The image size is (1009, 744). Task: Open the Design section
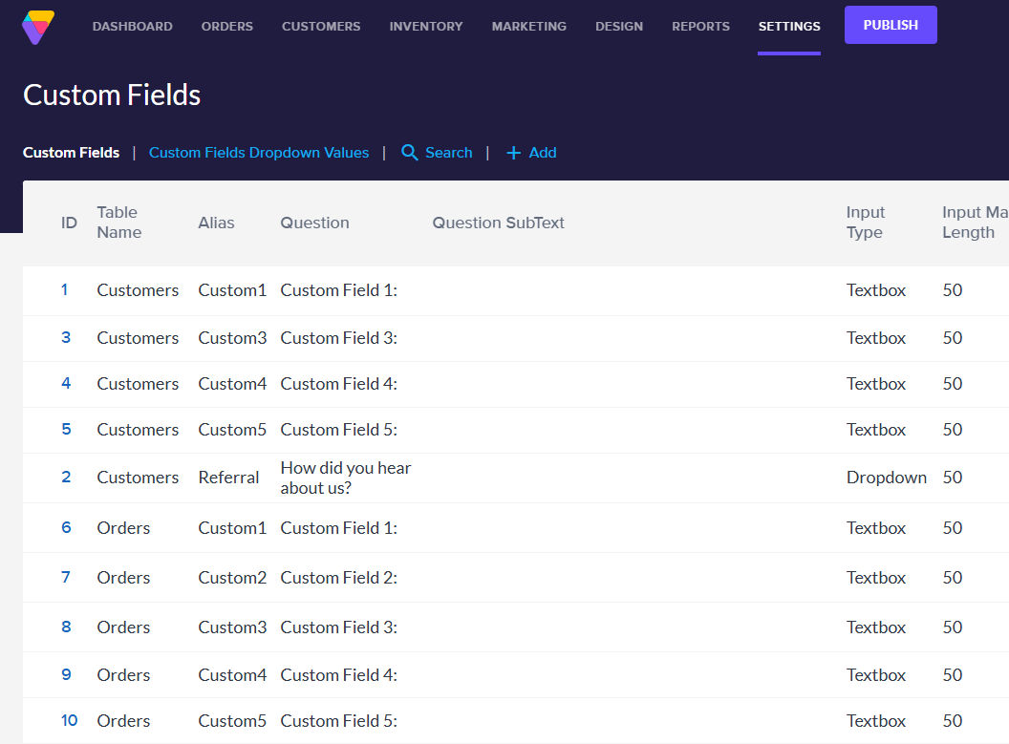tap(618, 26)
